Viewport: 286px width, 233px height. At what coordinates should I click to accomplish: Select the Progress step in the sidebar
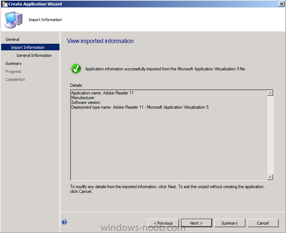click(13, 71)
